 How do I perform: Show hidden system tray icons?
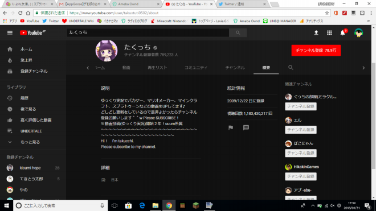coord(313,205)
